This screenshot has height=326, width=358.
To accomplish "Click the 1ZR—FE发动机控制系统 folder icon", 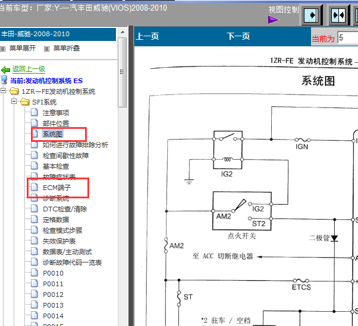I will pyautogui.click(x=14, y=91).
